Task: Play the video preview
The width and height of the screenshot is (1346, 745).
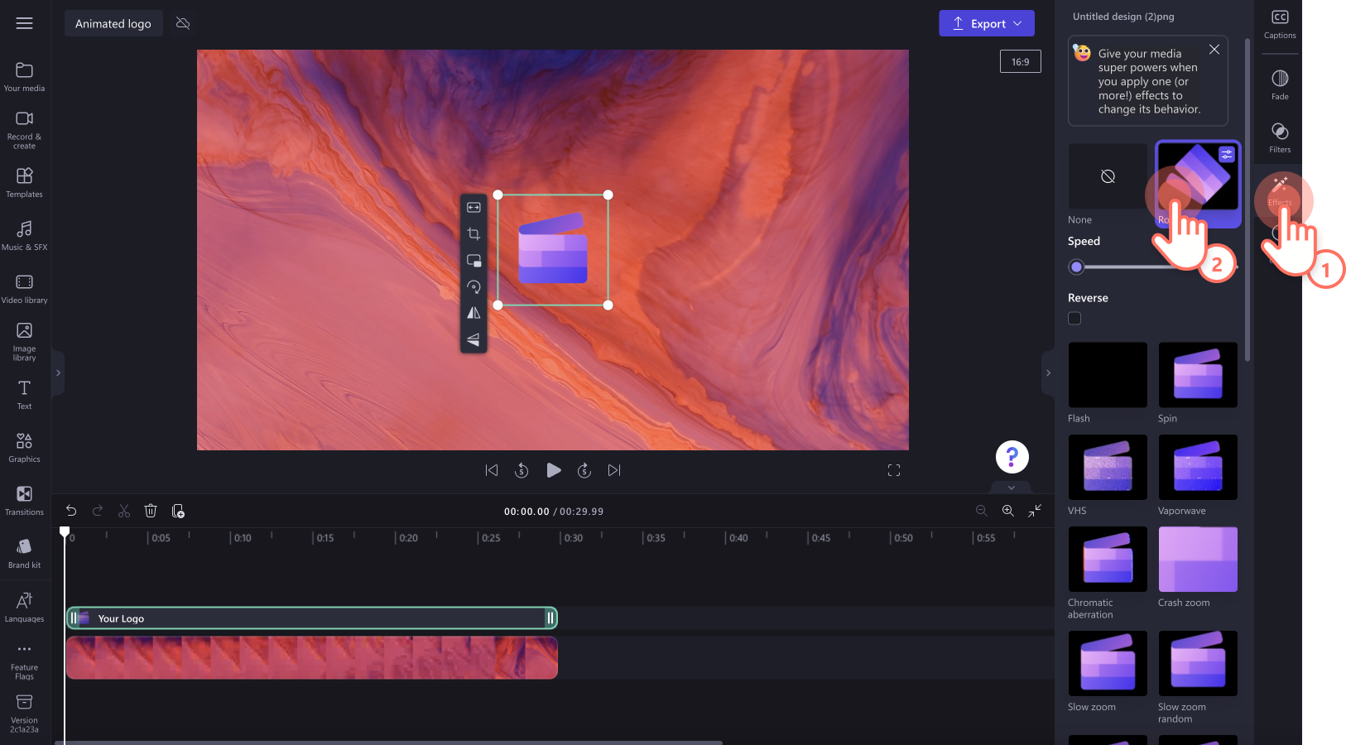Action: (x=554, y=470)
